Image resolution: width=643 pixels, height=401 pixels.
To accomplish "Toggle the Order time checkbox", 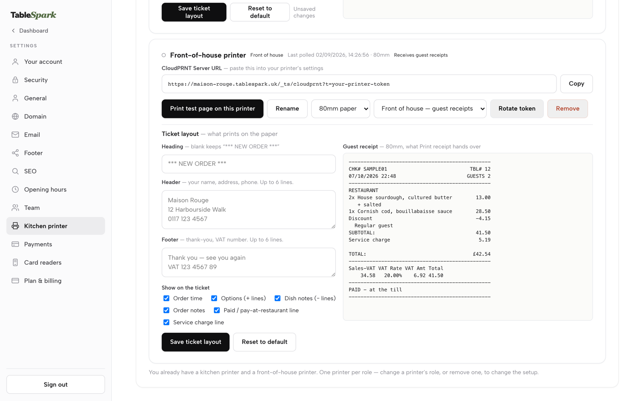I will click(166, 299).
